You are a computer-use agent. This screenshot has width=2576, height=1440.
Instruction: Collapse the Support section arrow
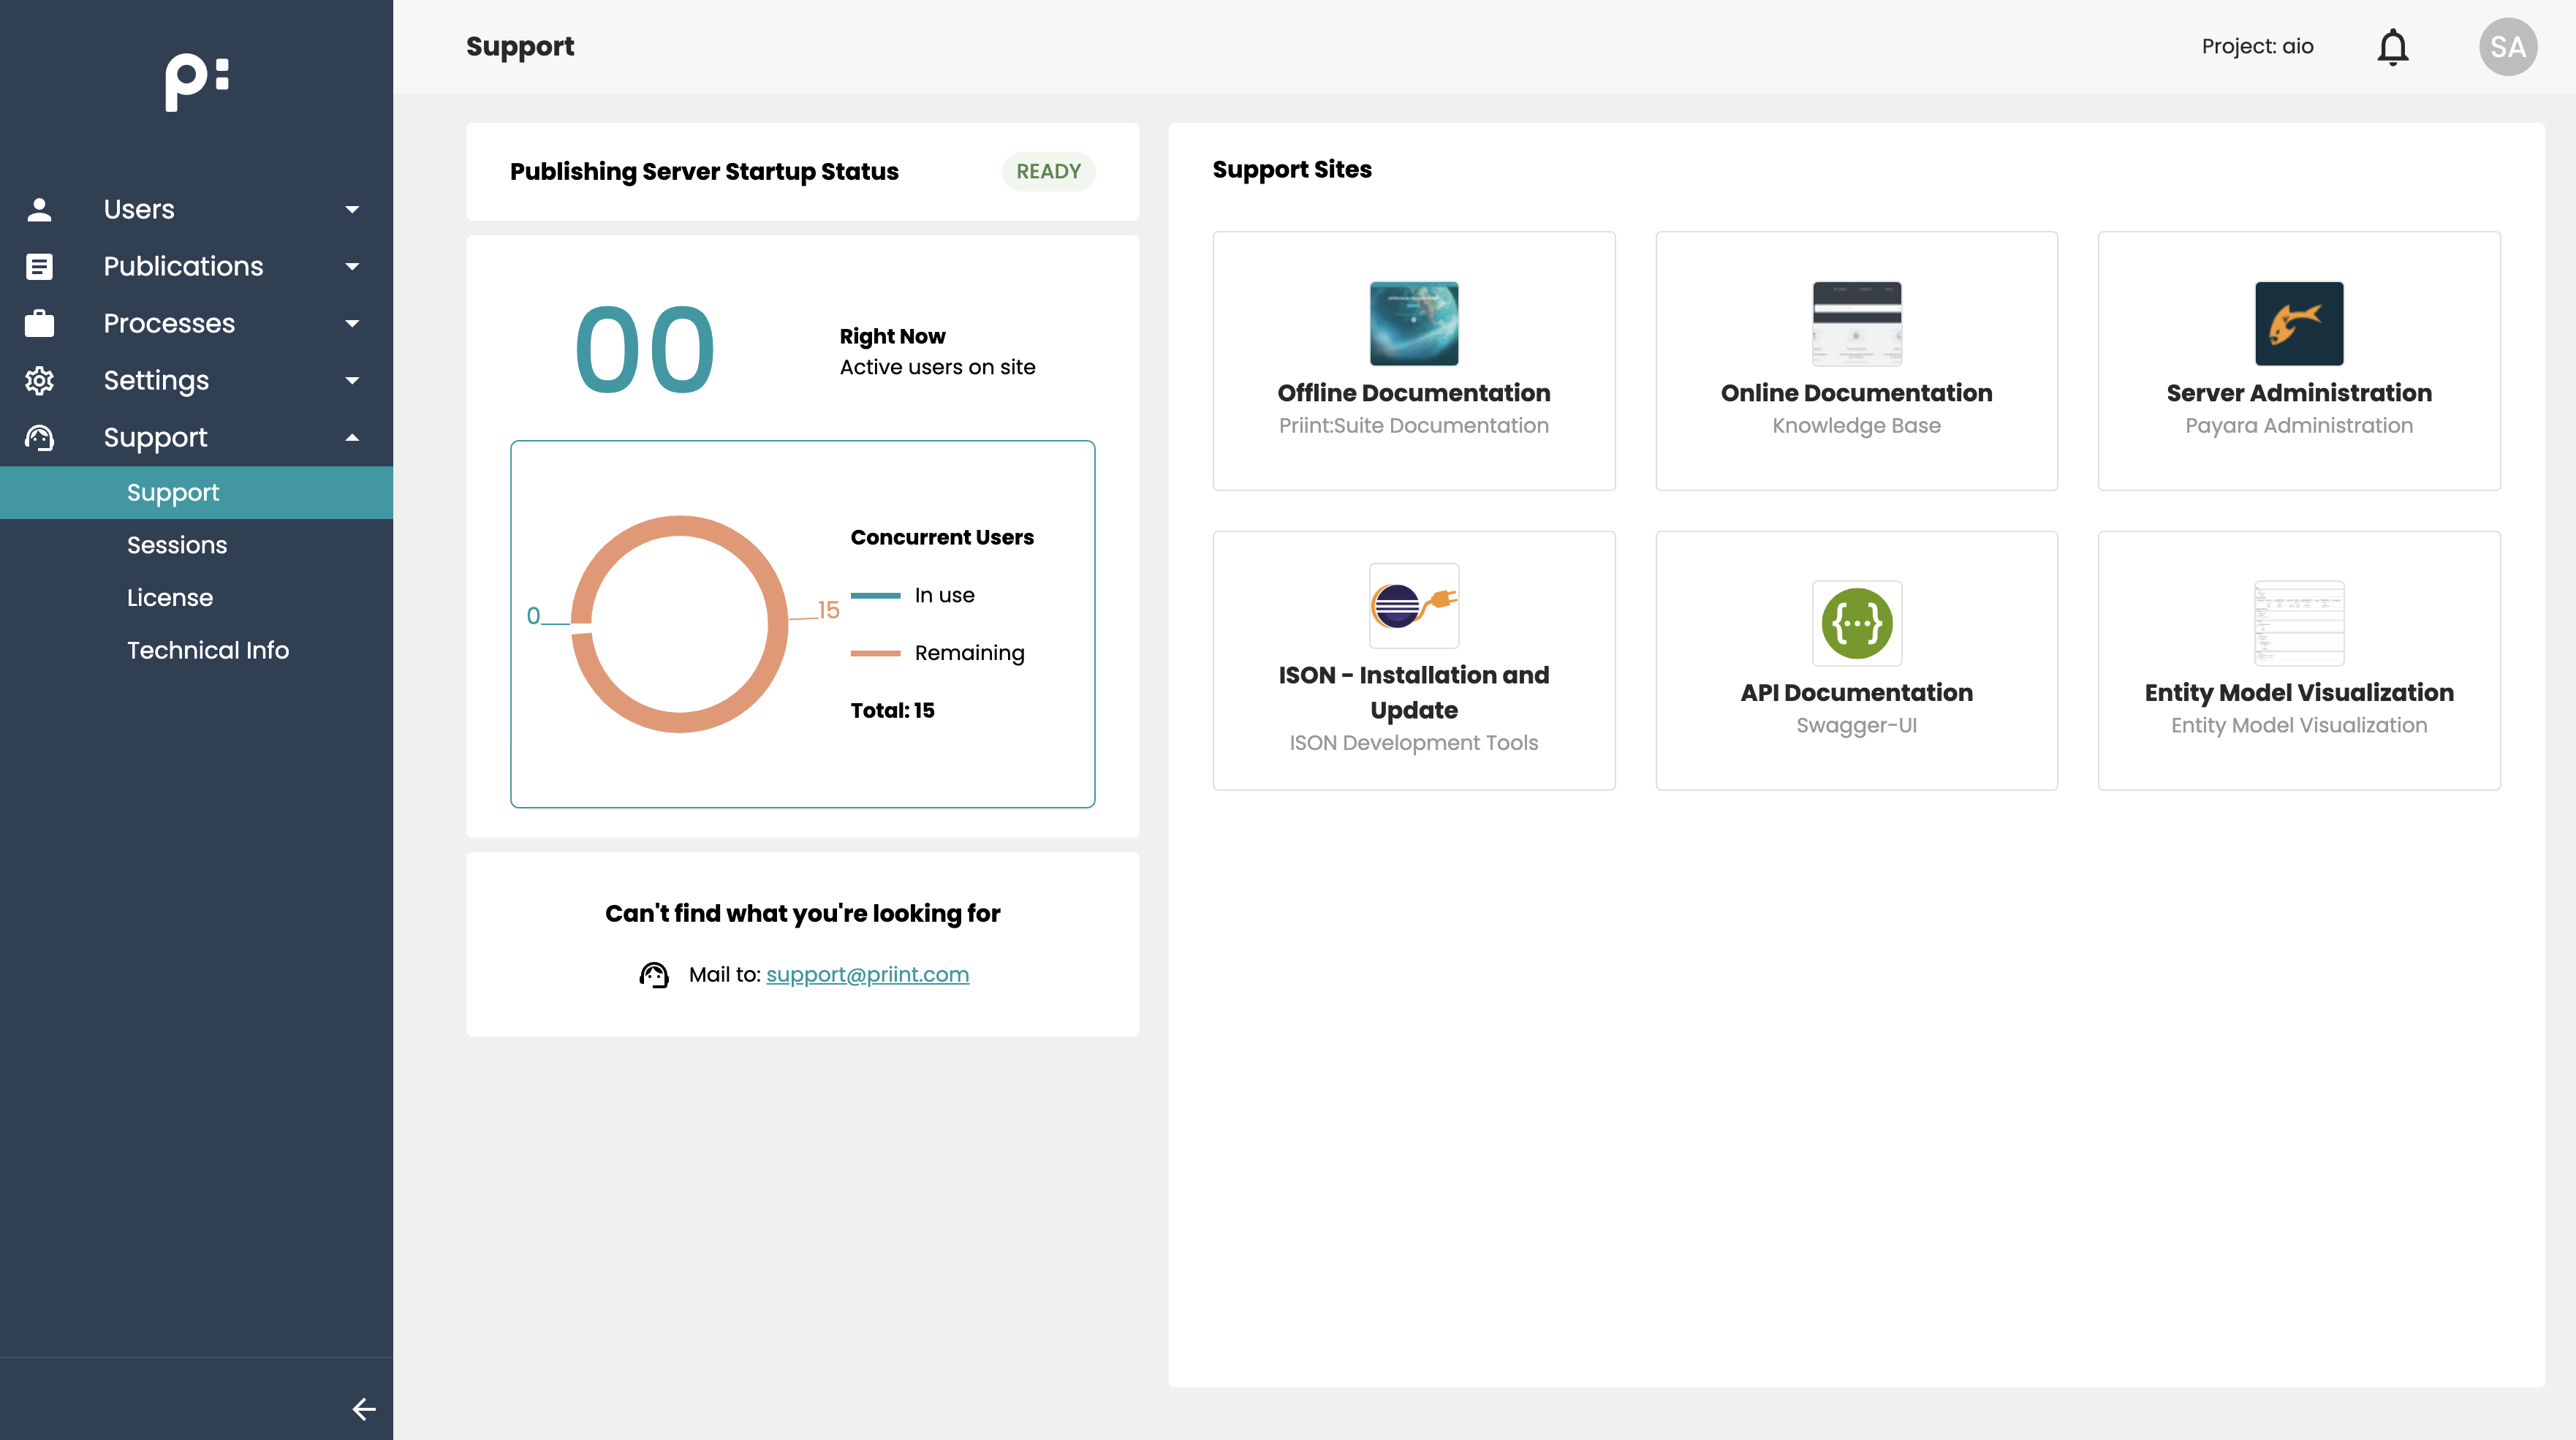(x=352, y=437)
